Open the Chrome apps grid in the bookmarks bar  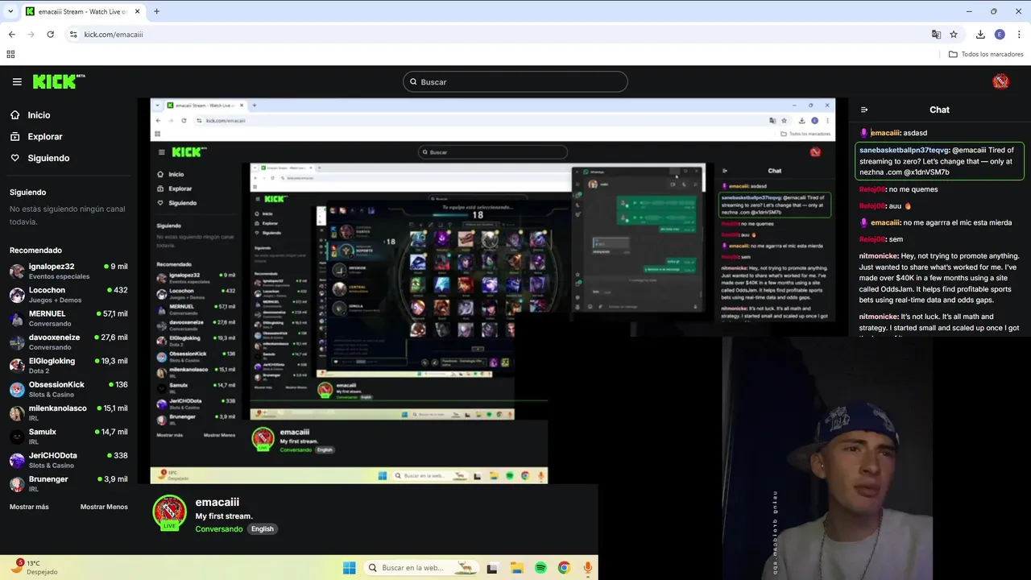point(10,54)
